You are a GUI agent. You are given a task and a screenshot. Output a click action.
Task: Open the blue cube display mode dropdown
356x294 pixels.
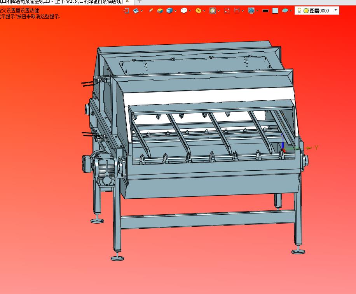(176, 11)
